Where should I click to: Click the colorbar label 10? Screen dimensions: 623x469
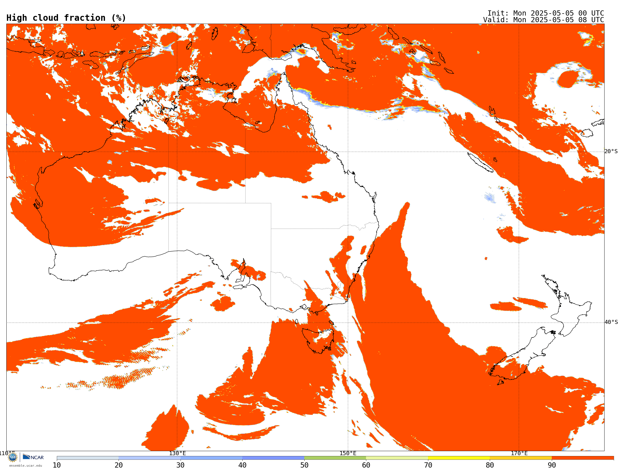tap(57, 465)
